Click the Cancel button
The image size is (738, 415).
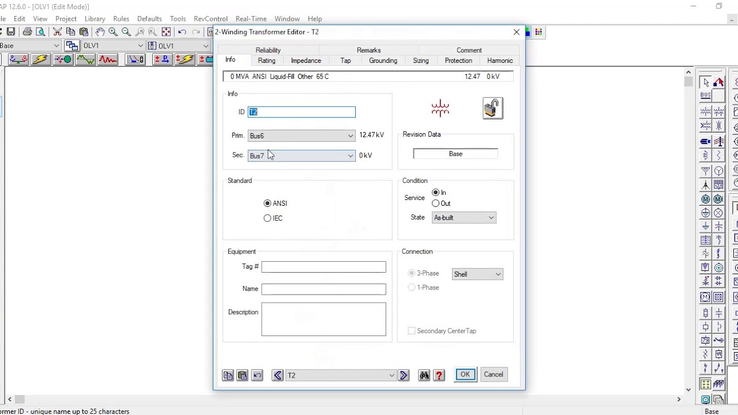tap(494, 375)
